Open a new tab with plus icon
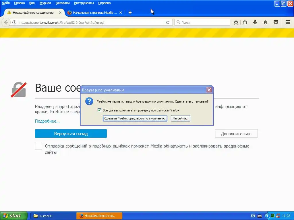The width and height of the screenshot is (294, 220). pos(130,13)
